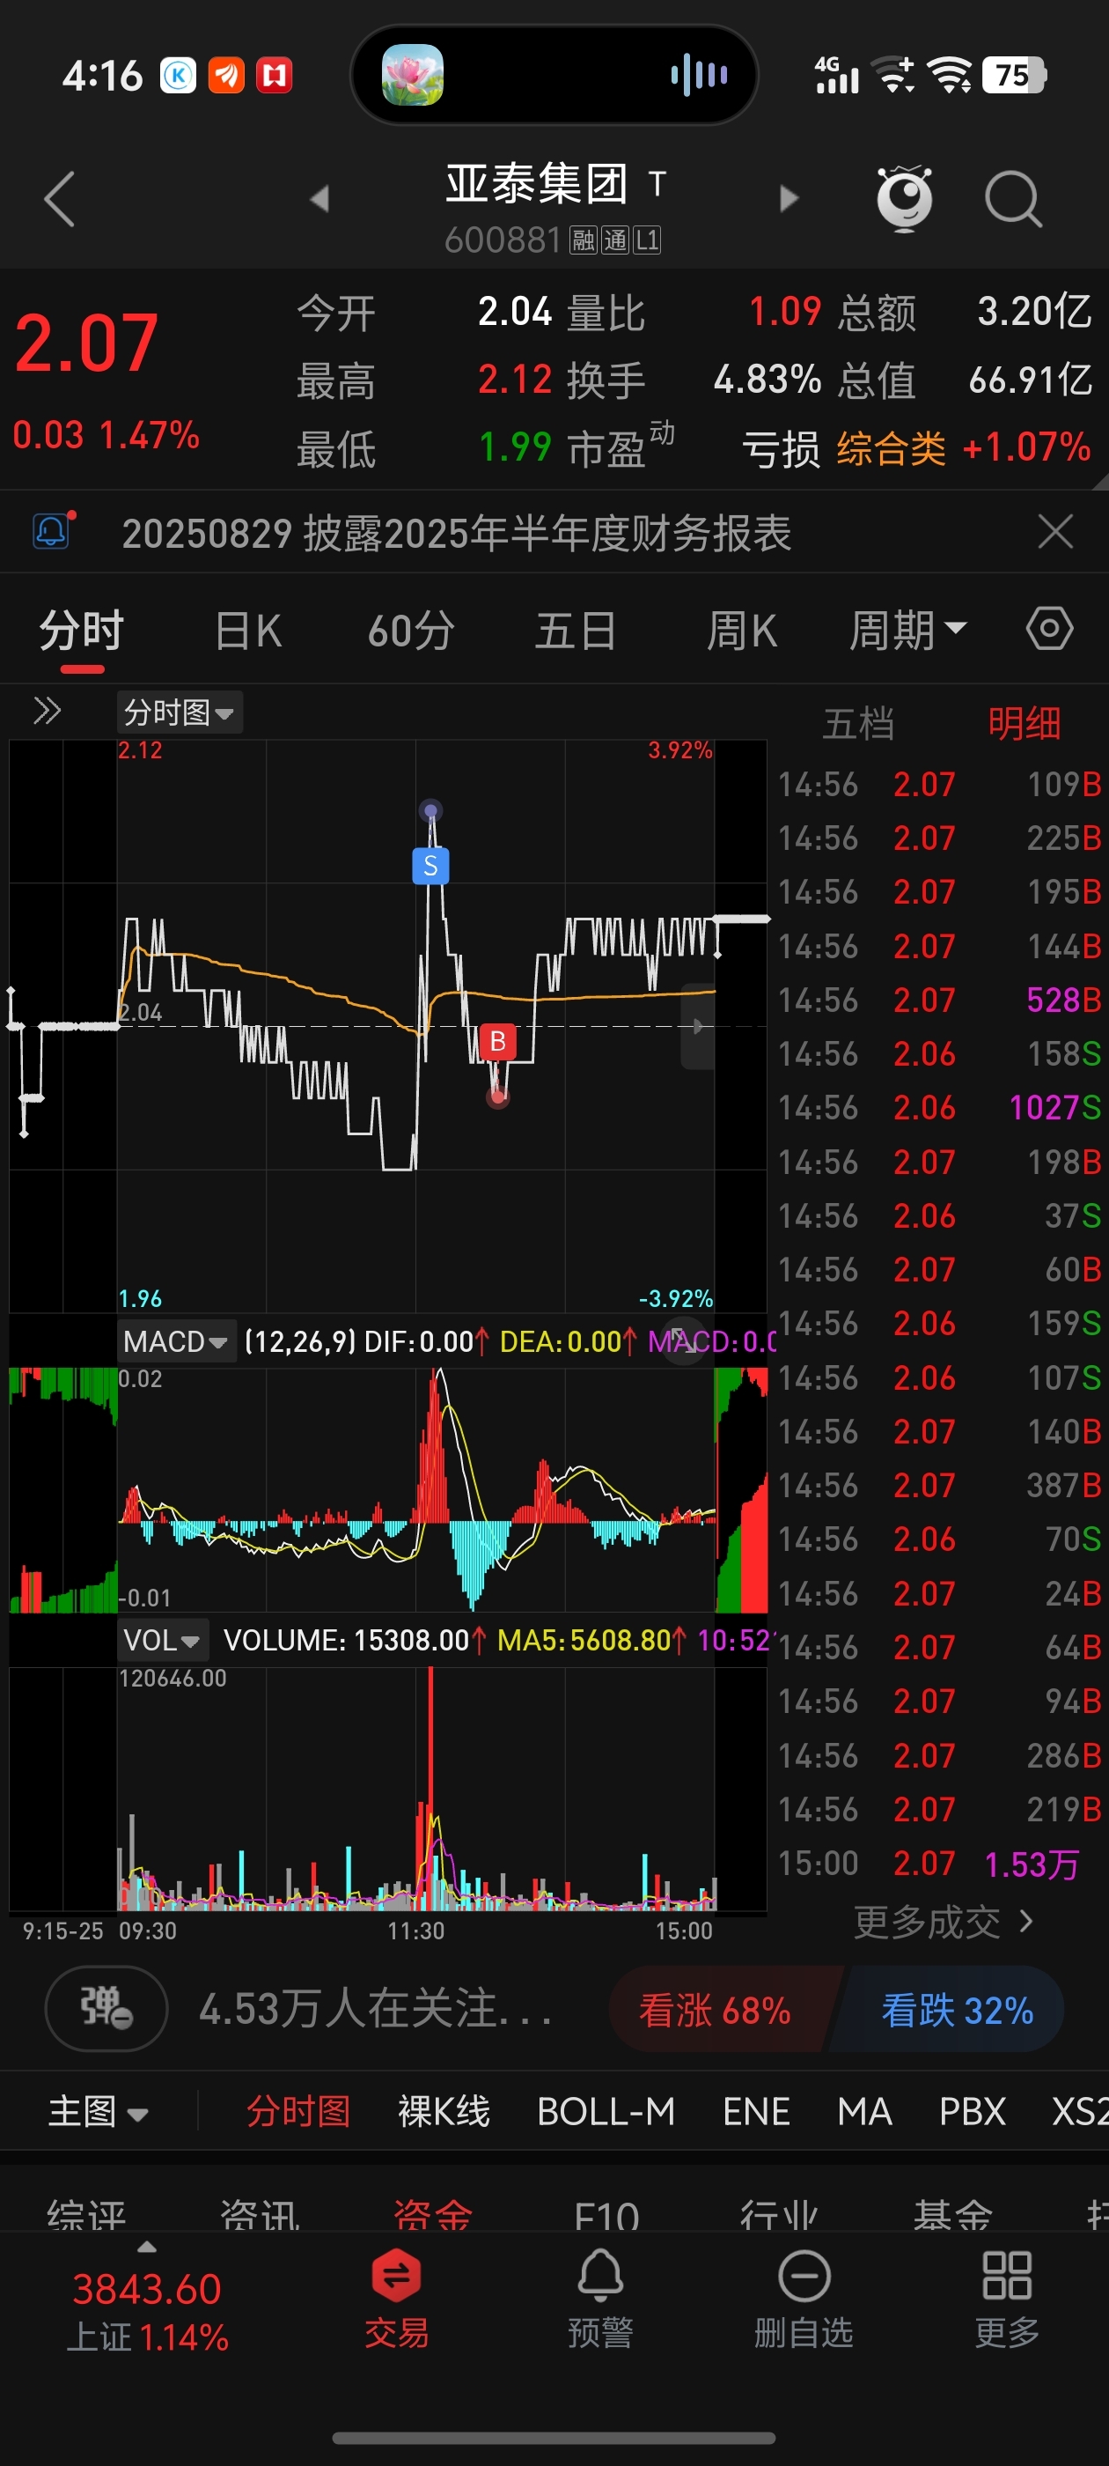The height and width of the screenshot is (2466, 1109).
Task: Expand the 上证 index bar arrow
Action: (146, 2246)
